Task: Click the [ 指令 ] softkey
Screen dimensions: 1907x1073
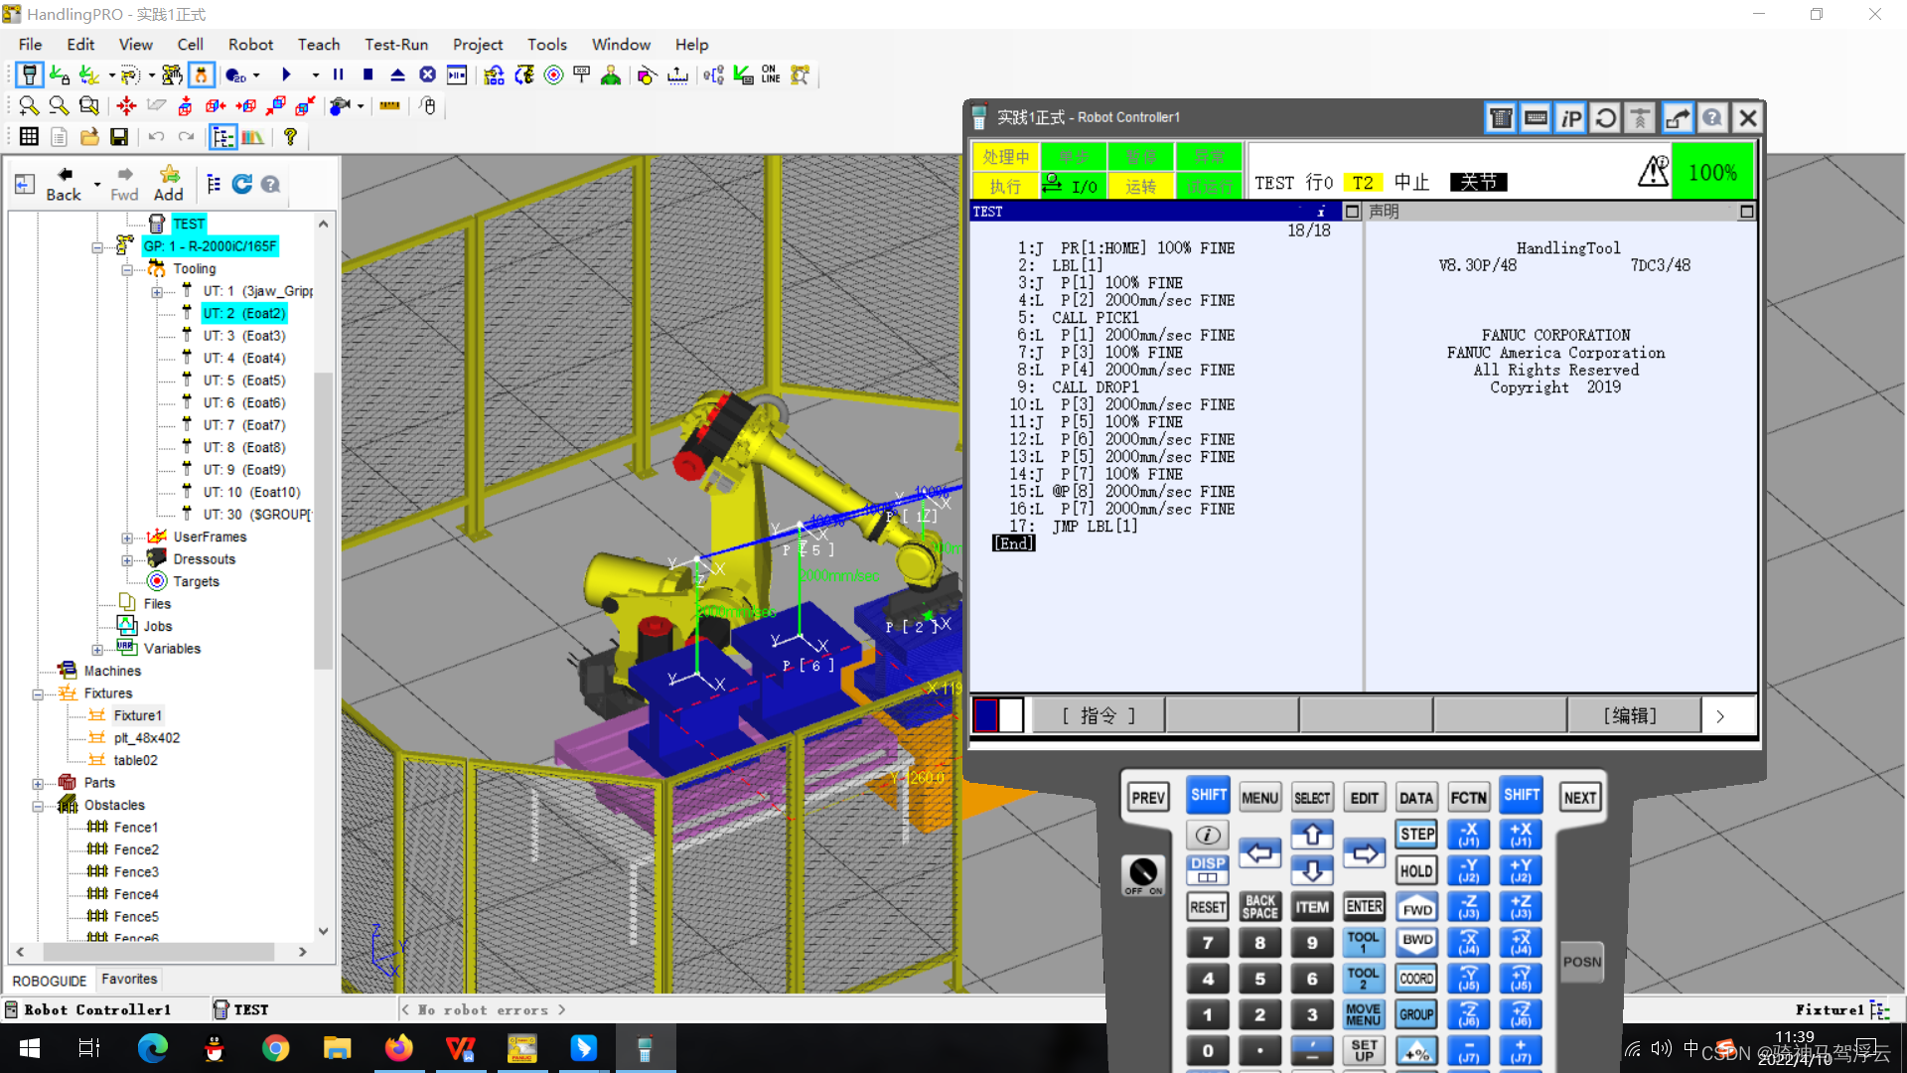Action: (x=1099, y=715)
